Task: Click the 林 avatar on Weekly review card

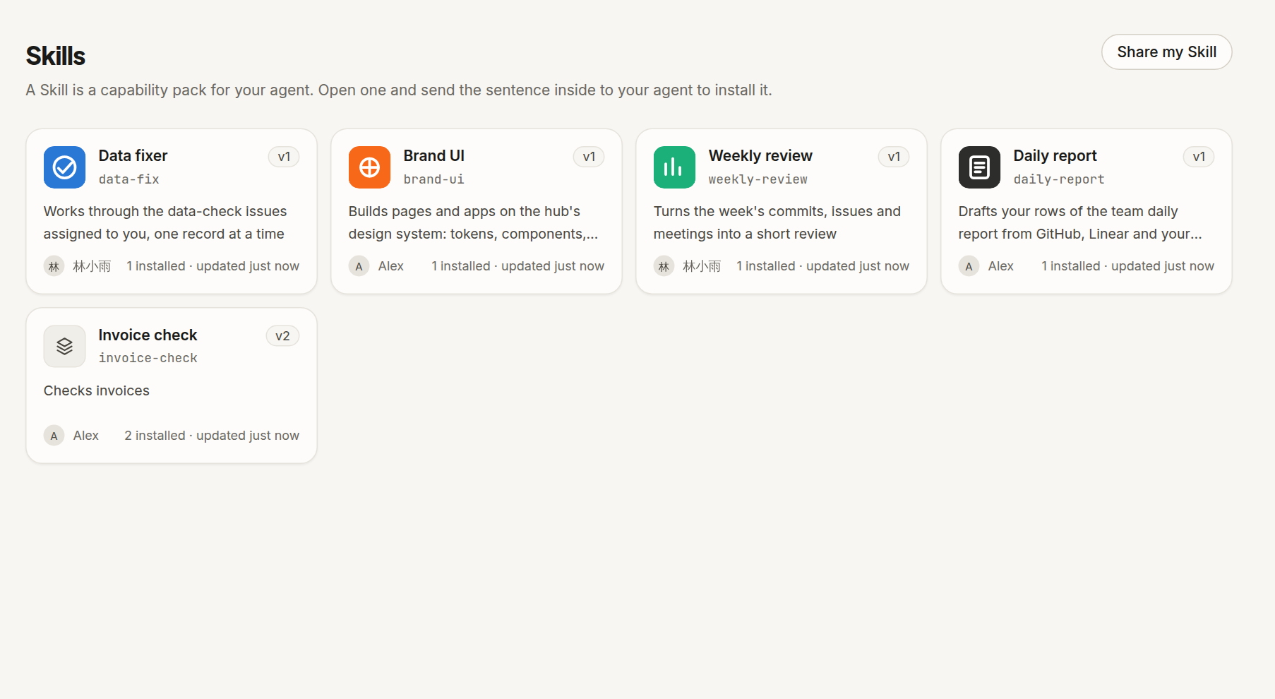Action: [664, 266]
